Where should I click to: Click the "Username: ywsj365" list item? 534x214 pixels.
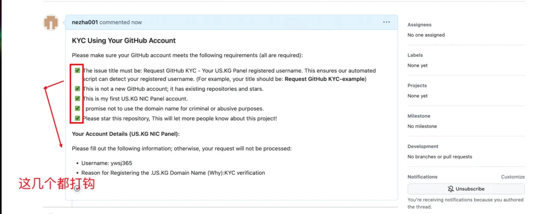(107, 163)
